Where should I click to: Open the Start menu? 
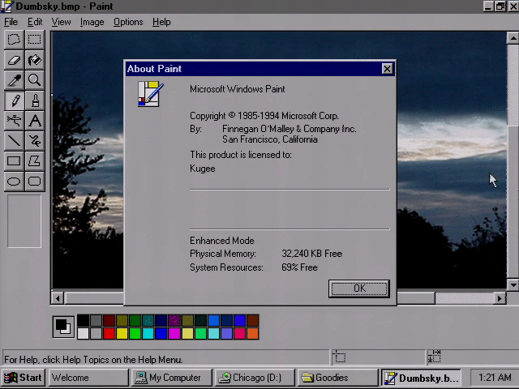pyautogui.click(x=23, y=378)
